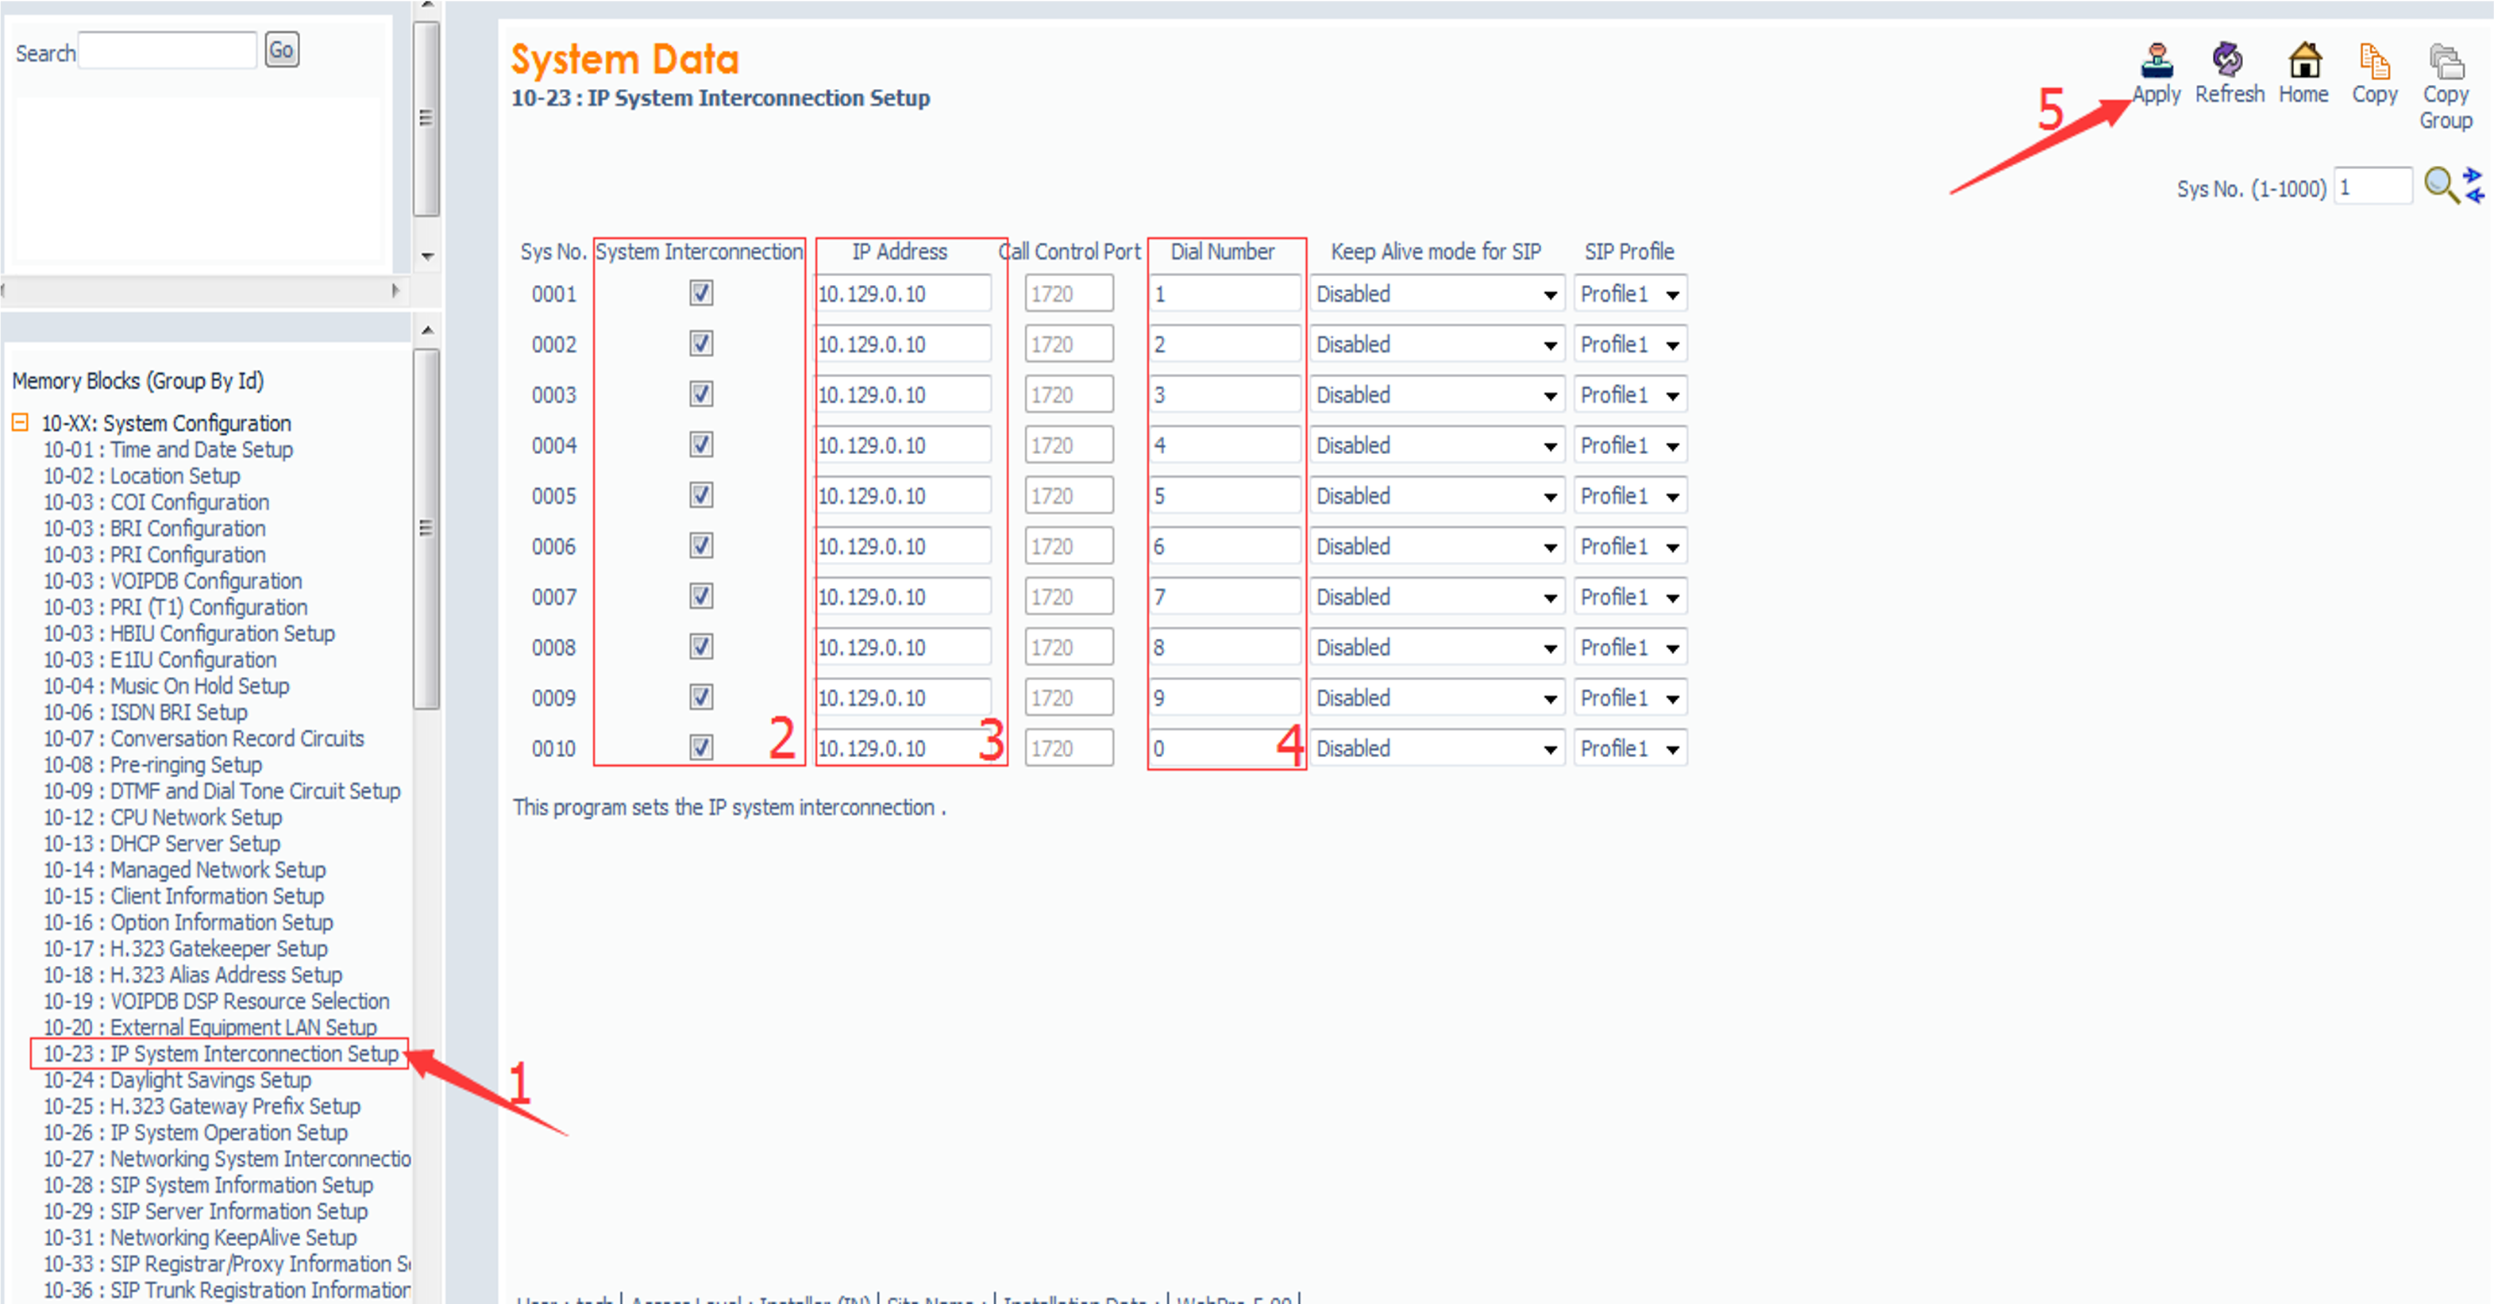Uncheck System Interconnection for Sys 0001
This screenshot has height=1304, width=2494.
tap(701, 292)
